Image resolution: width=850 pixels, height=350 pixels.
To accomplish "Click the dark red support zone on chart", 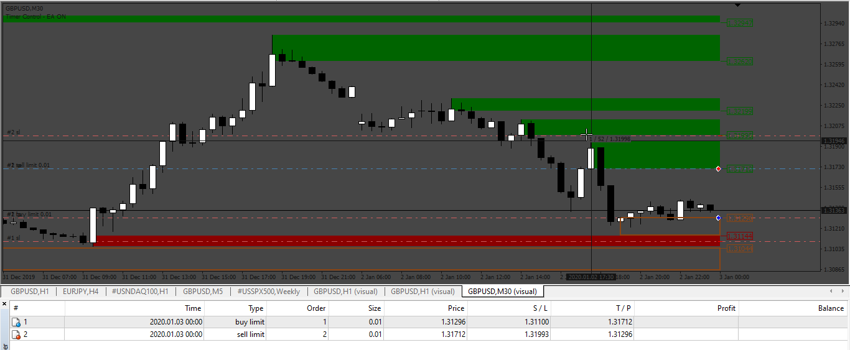I will click(406, 241).
